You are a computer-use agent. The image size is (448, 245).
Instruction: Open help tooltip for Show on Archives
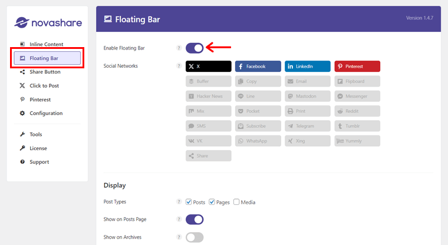[x=179, y=237]
